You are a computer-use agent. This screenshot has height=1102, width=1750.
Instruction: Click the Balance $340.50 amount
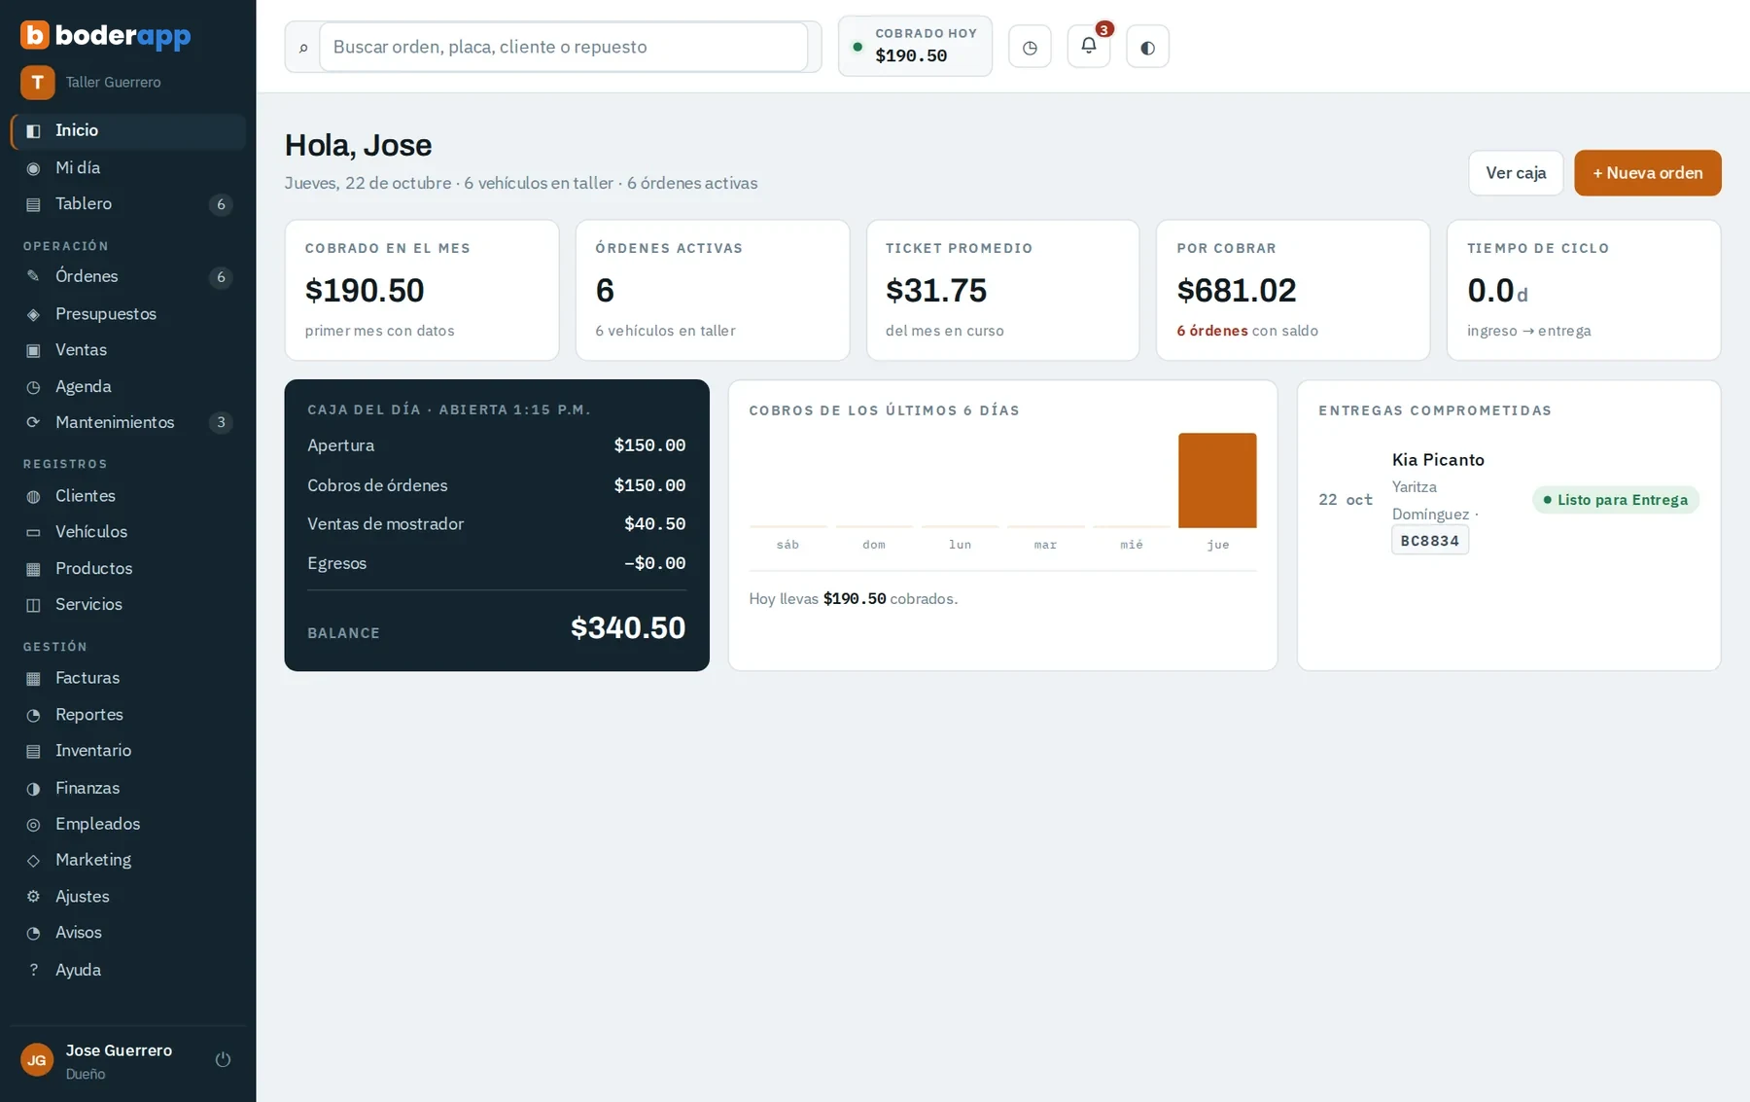[x=628, y=628]
